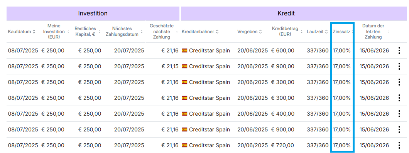The image size is (409, 153).
Task: Sort by Datum der letzten Zahlung
Action: coord(373,31)
